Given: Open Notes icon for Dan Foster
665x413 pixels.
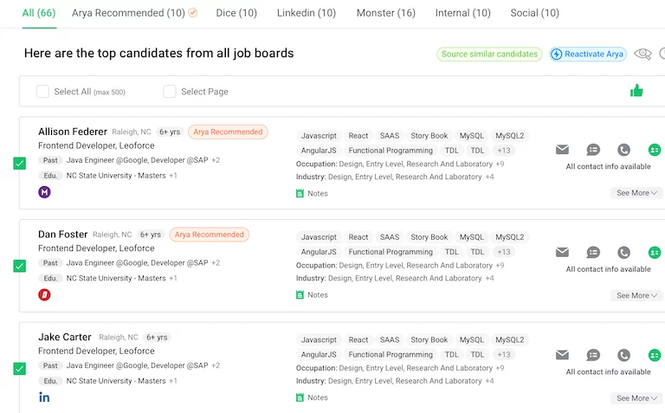Looking at the screenshot, I should pos(300,295).
